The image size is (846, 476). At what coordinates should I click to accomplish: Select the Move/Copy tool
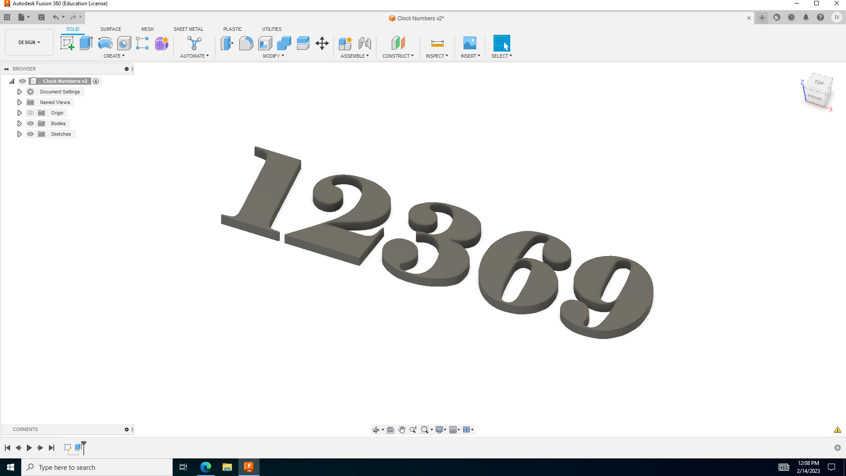tap(322, 43)
